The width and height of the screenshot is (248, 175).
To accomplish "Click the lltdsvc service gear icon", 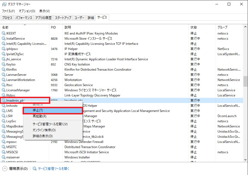I will 4,95.
